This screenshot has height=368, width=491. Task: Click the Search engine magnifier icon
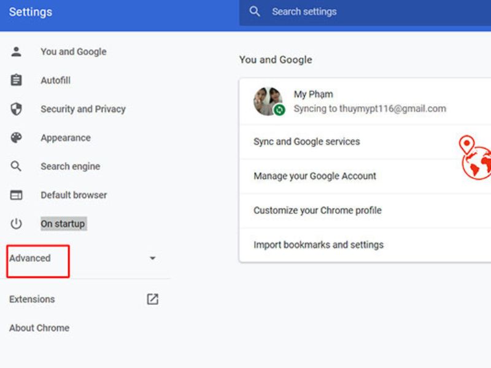[16, 166]
